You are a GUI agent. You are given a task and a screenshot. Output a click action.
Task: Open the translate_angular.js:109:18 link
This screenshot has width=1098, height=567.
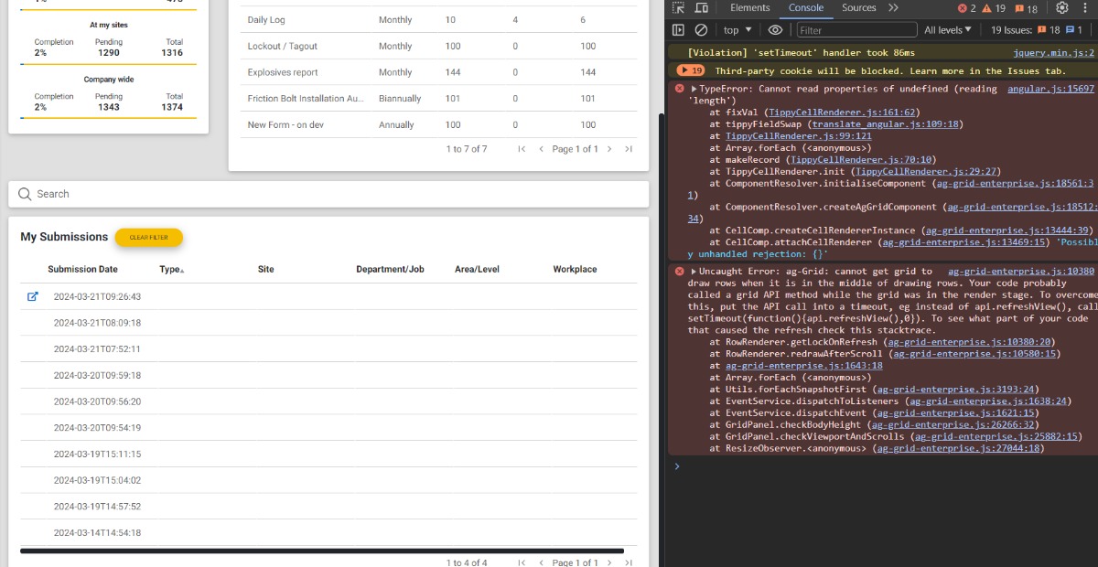click(x=885, y=124)
